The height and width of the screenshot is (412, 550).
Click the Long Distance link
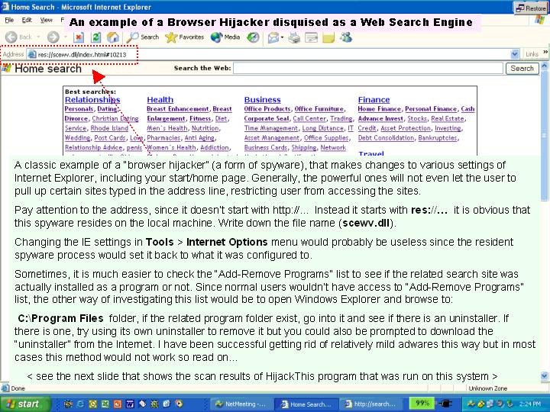point(322,128)
